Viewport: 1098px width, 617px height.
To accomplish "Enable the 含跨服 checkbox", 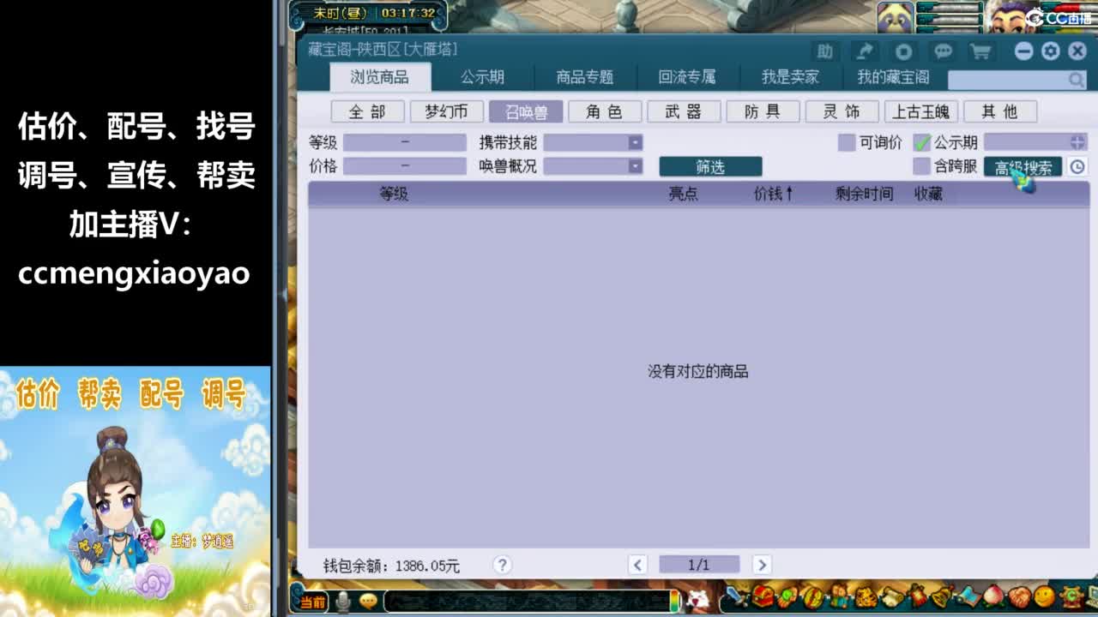I will tap(922, 166).
